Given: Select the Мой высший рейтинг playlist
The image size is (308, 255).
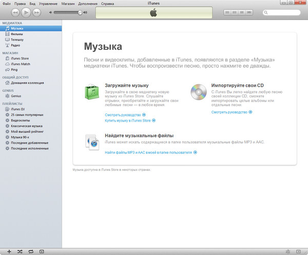Looking at the screenshot, I should point(31,131).
